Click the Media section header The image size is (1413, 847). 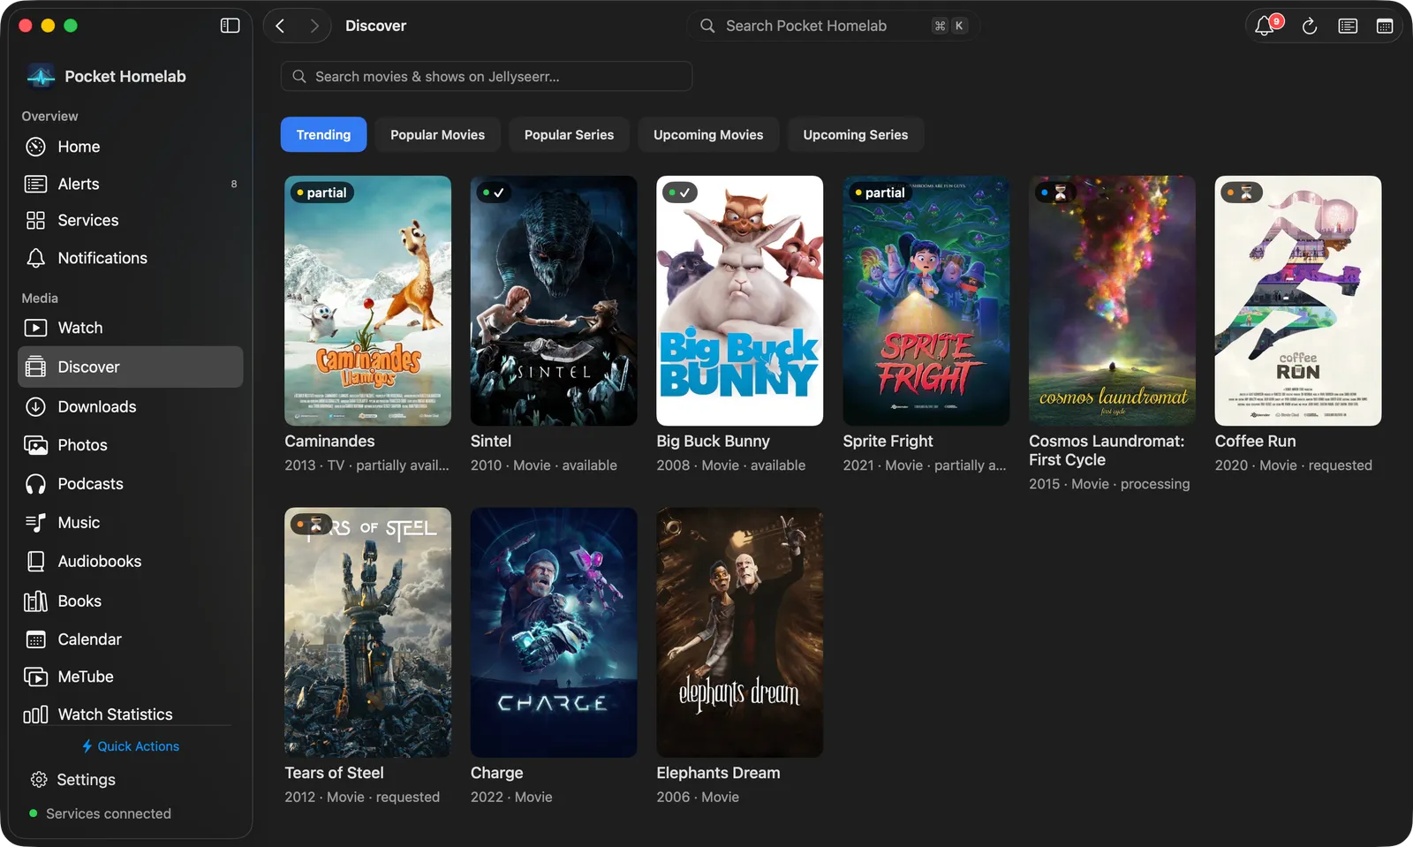coord(40,298)
